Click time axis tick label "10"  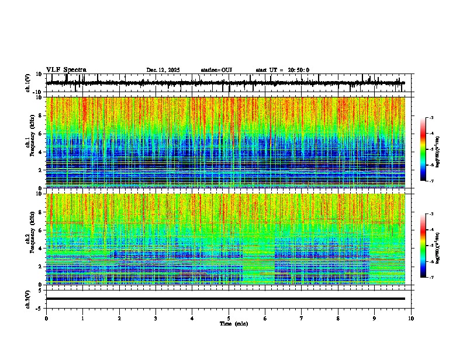click(411, 318)
